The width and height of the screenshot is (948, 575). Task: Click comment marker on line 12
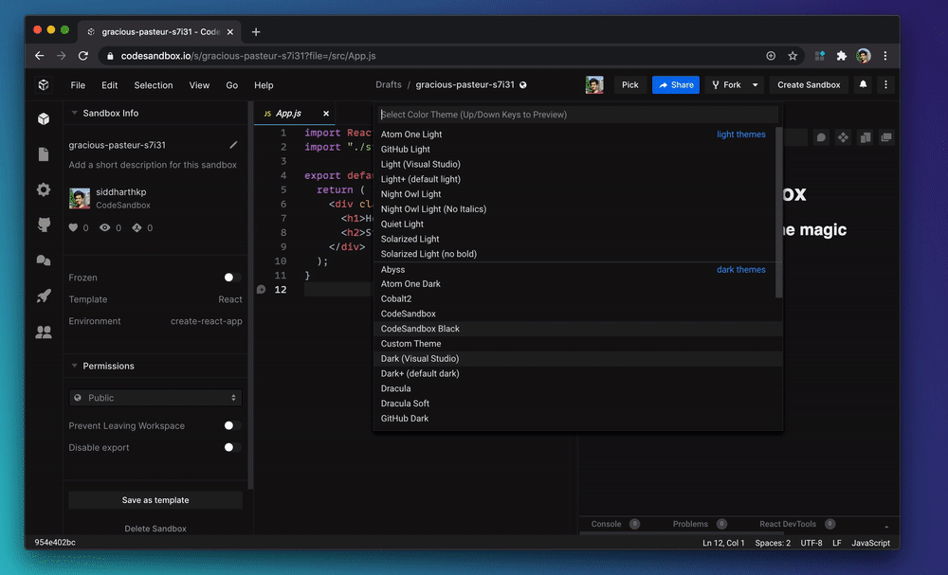(262, 289)
